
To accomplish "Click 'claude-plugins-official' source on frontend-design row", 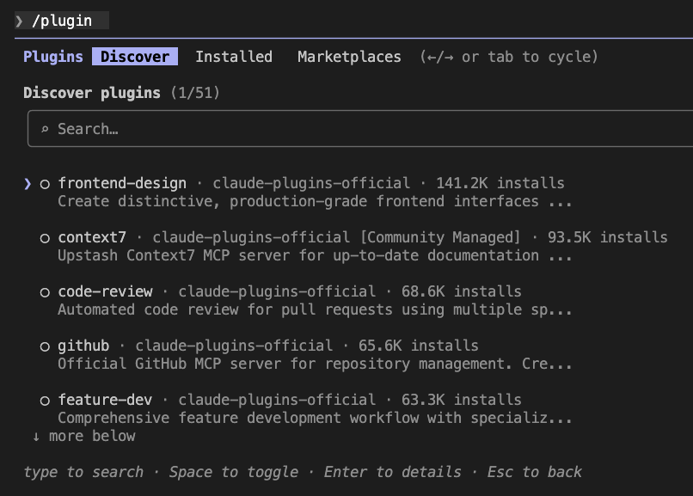I will 311,183.
